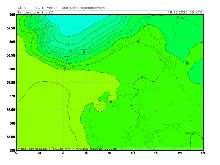This screenshot has width=220, height=165.
Task: Click the 6 contour label near 12E
Action: [x=187, y=64]
